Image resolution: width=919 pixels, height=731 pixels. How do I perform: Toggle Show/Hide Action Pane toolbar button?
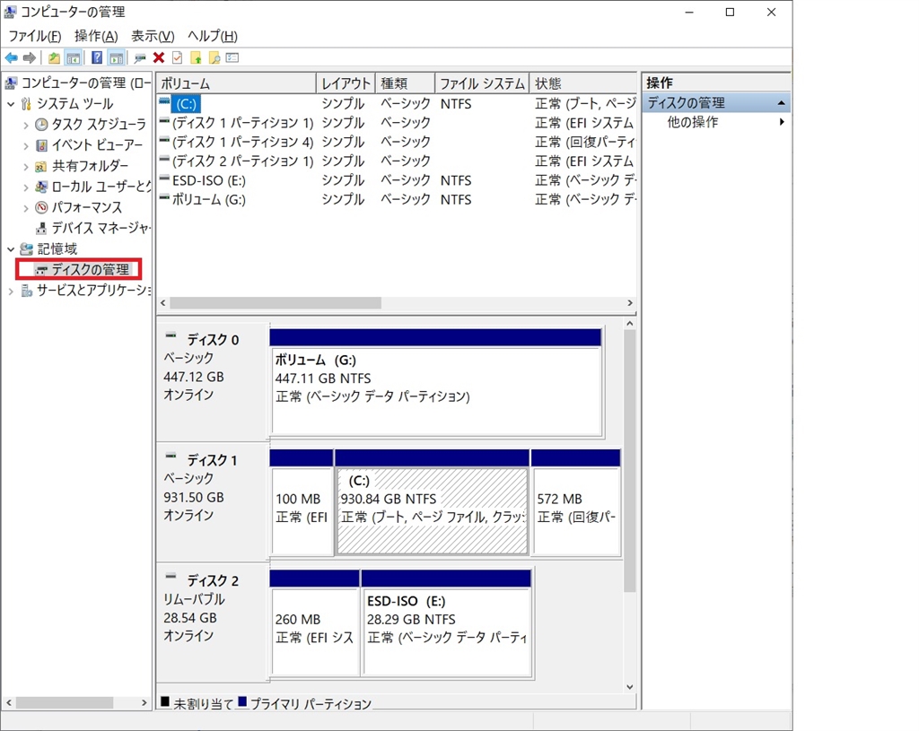[x=117, y=58]
